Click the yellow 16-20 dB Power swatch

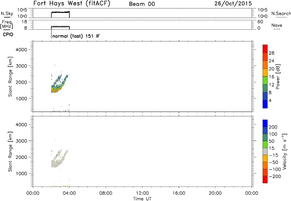265,72
